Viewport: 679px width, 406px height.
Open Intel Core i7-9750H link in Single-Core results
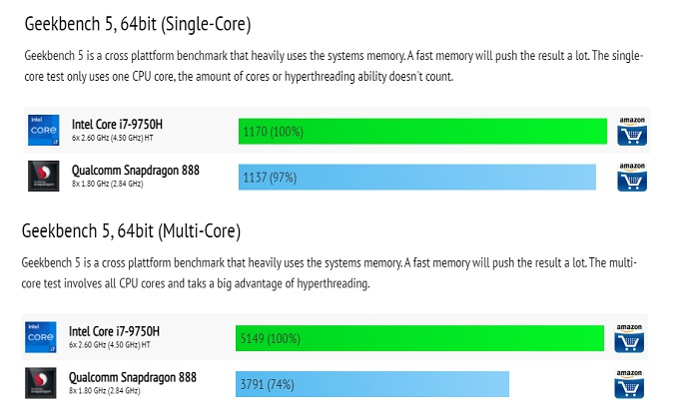pyautogui.click(x=116, y=125)
